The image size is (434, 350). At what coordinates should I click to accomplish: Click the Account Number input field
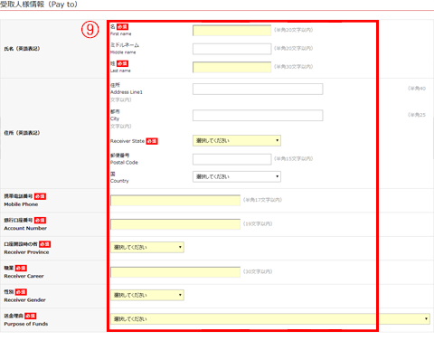click(x=175, y=224)
